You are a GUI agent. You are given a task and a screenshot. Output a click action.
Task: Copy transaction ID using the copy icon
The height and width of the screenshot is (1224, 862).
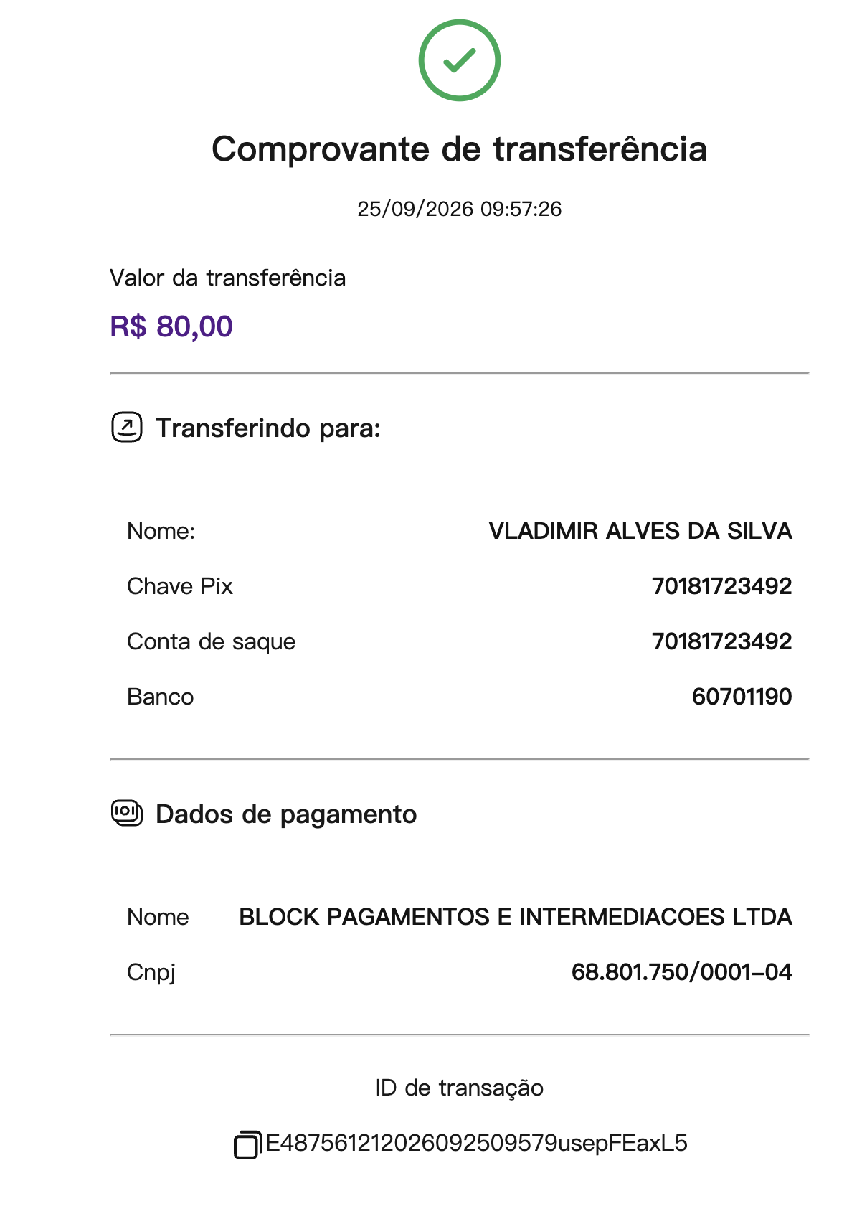pos(247,1144)
